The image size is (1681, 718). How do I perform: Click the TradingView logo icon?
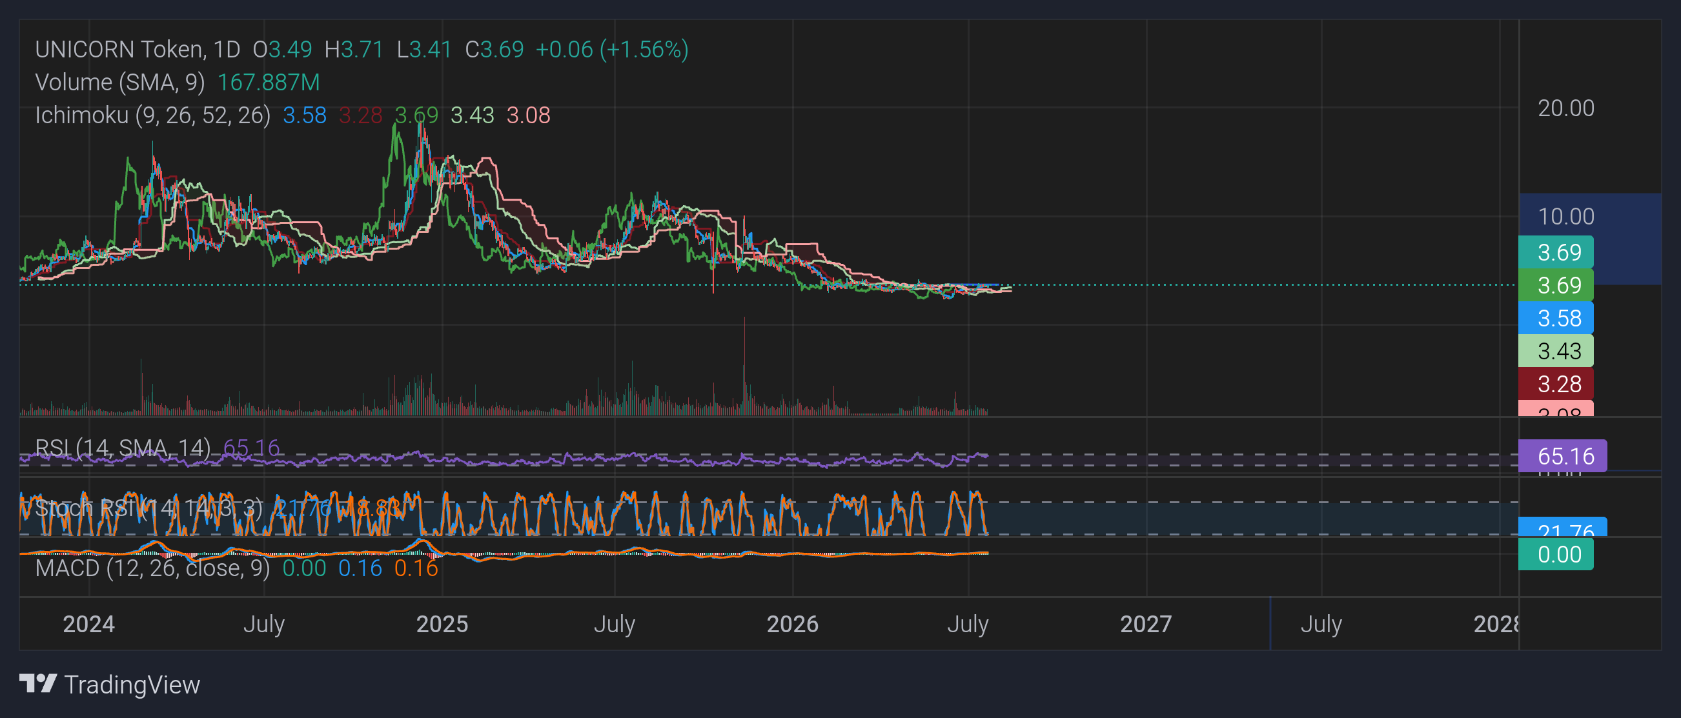[x=38, y=684]
